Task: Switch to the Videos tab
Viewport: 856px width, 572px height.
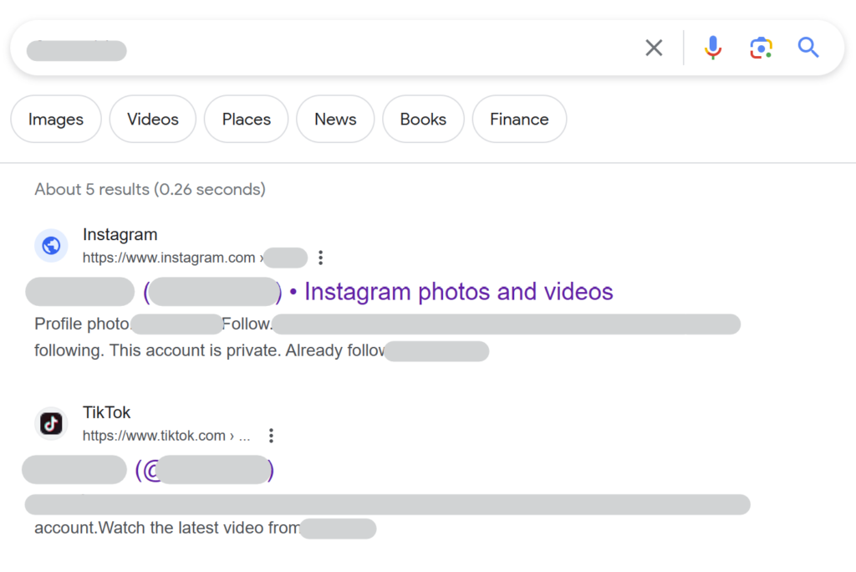Action: coord(152,119)
